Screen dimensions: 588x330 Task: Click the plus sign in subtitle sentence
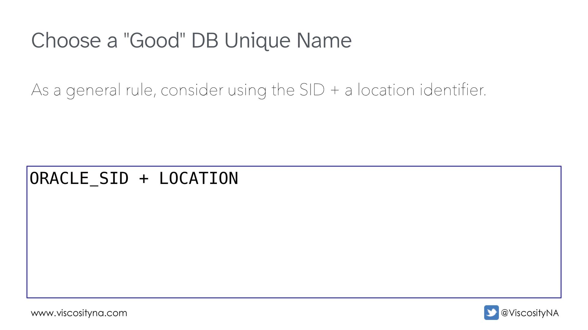point(335,91)
